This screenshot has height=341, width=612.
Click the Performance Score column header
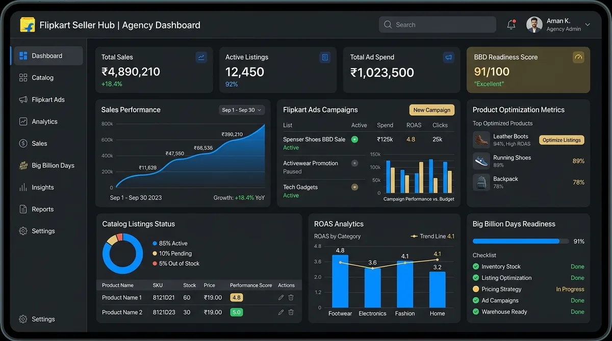[x=251, y=285]
